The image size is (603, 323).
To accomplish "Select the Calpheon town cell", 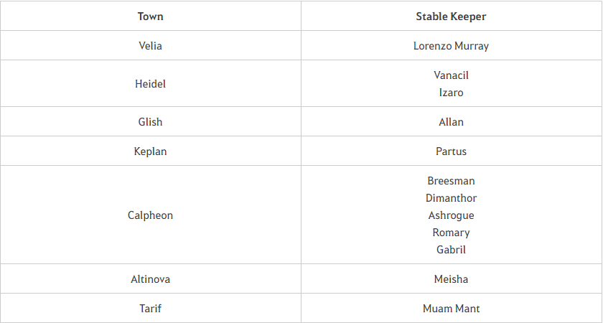I will [150, 215].
